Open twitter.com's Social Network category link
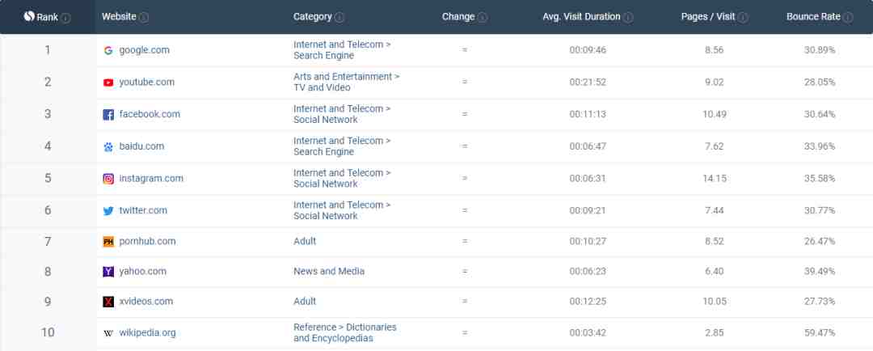Screen dimensions: 873x351 342,210
